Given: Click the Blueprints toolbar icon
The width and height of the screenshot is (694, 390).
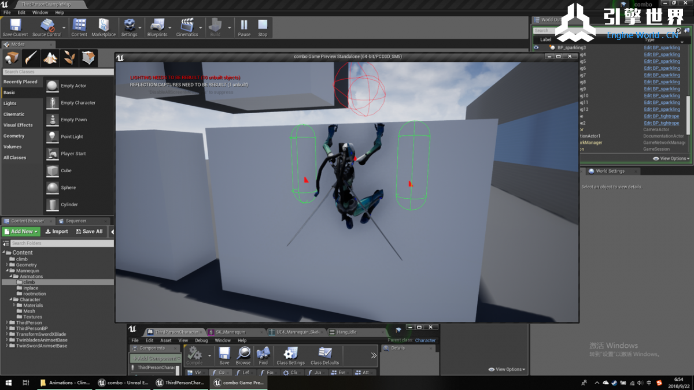Looking at the screenshot, I should click(x=157, y=27).
